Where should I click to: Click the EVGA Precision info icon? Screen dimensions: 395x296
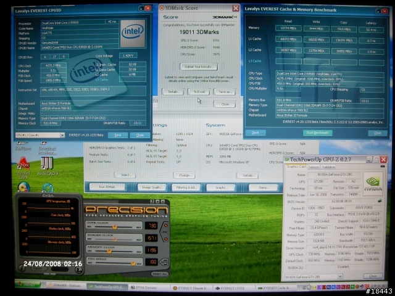22,268
